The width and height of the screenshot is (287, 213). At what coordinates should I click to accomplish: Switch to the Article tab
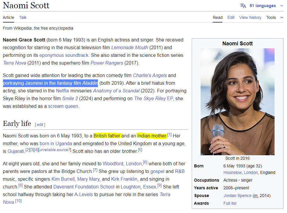8,17
